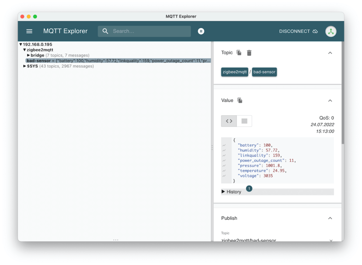Viewport: 362px width, 265px height.
Task: Click the "temperature": 24.95 line
Action: [262, 171]
